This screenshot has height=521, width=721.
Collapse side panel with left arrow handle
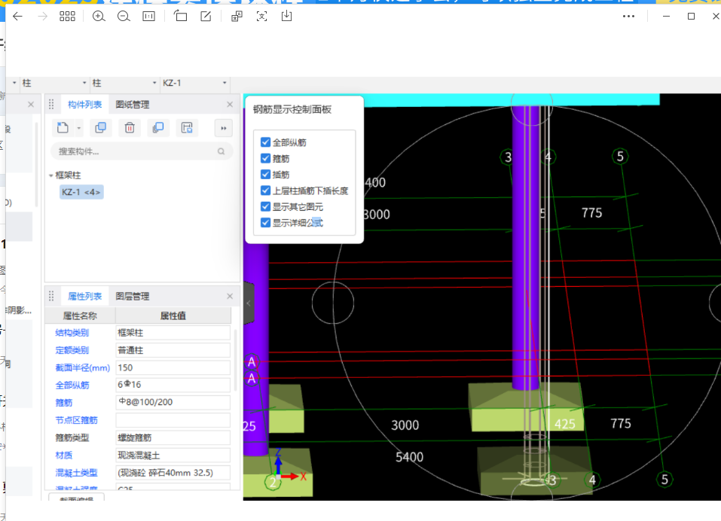(249, 303)
